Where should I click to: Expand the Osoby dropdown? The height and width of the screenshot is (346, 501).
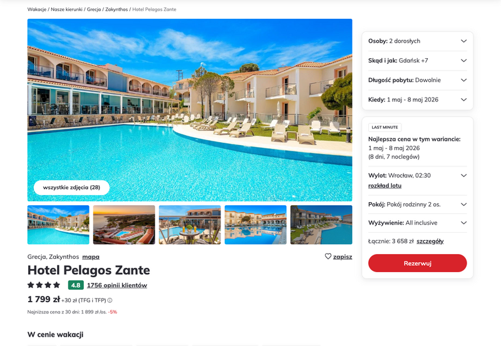(x=417, y=41)
